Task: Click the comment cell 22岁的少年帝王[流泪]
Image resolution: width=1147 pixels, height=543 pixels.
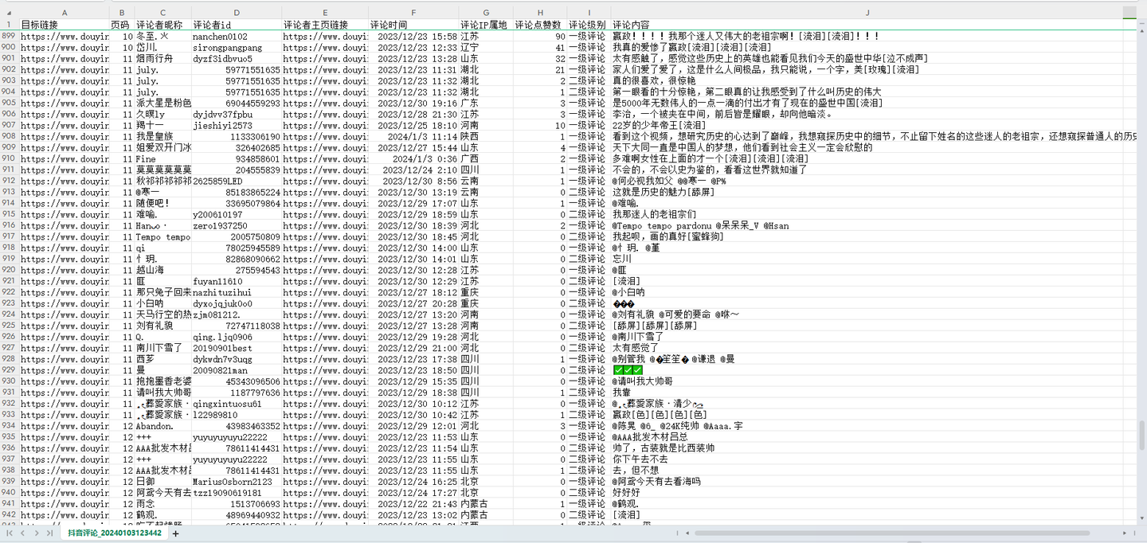Action: pos(867,125)
